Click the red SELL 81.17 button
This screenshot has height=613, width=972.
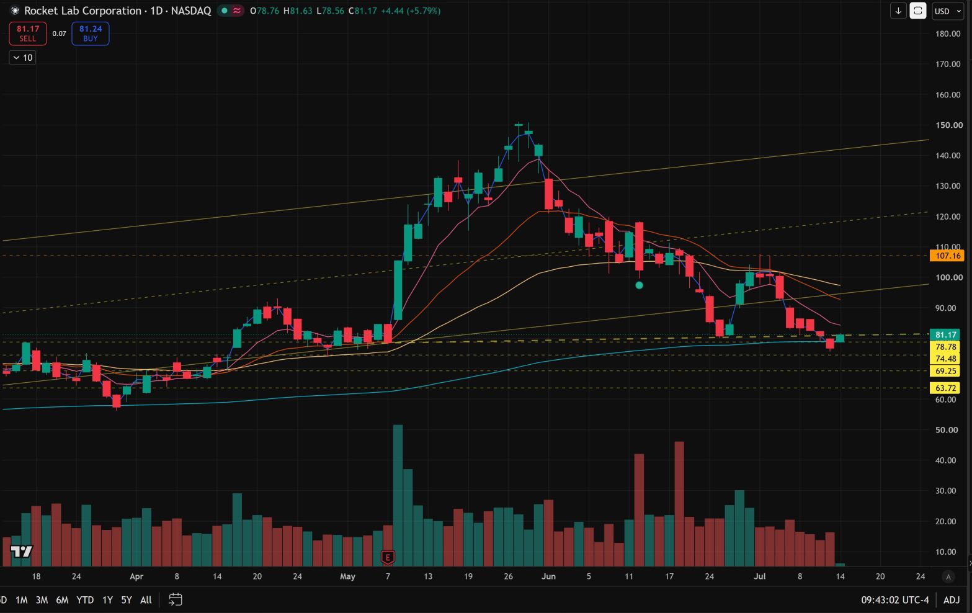coord(27,34)
